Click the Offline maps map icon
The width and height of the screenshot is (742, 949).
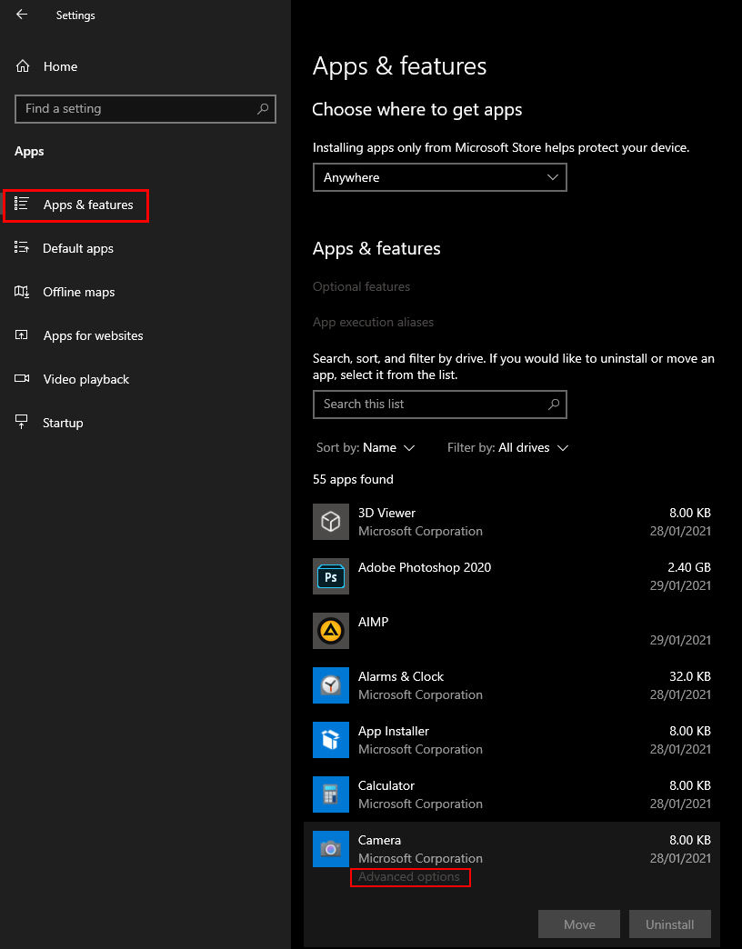(x=22, y=292)
